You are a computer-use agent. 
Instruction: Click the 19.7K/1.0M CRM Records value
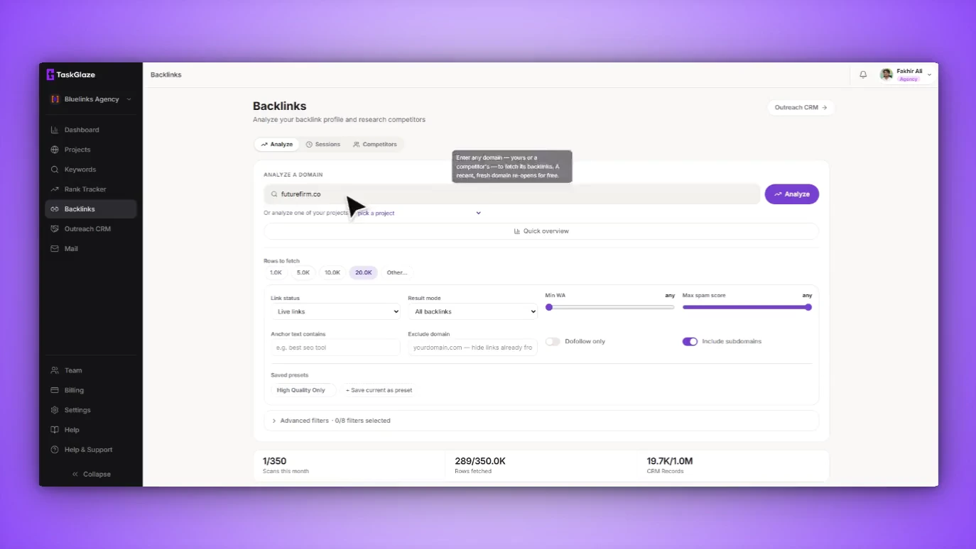point(670,461)
